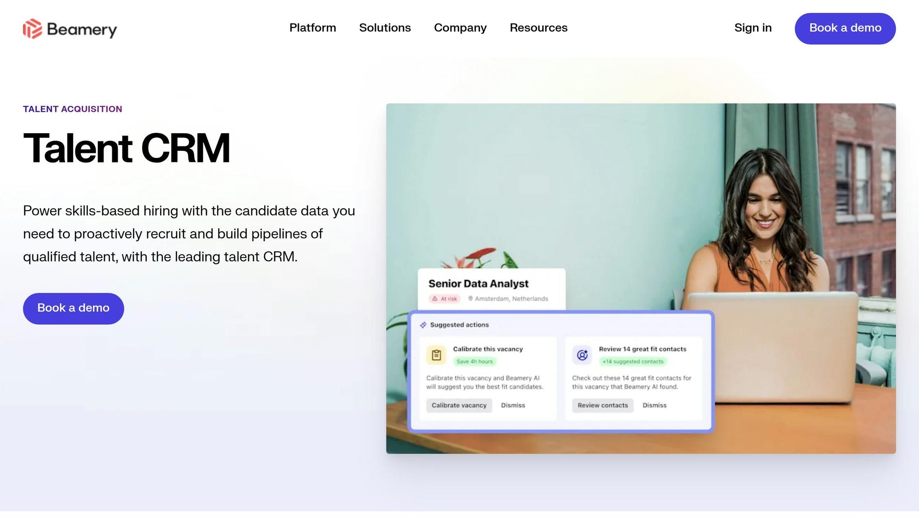Click the Senior Data Analyst title
919x517 pixels.
point(478,284)
